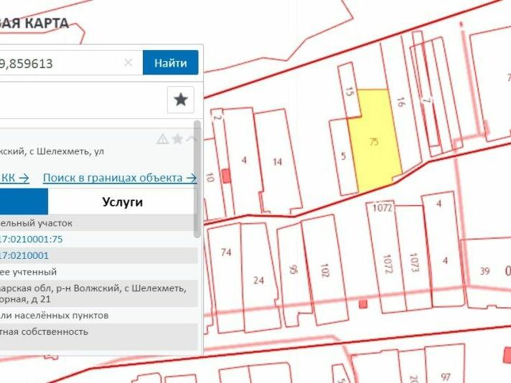Click parcel 95 on the map
The height and width of the screenshot is (383, 511).
click(x=293, y=270)
